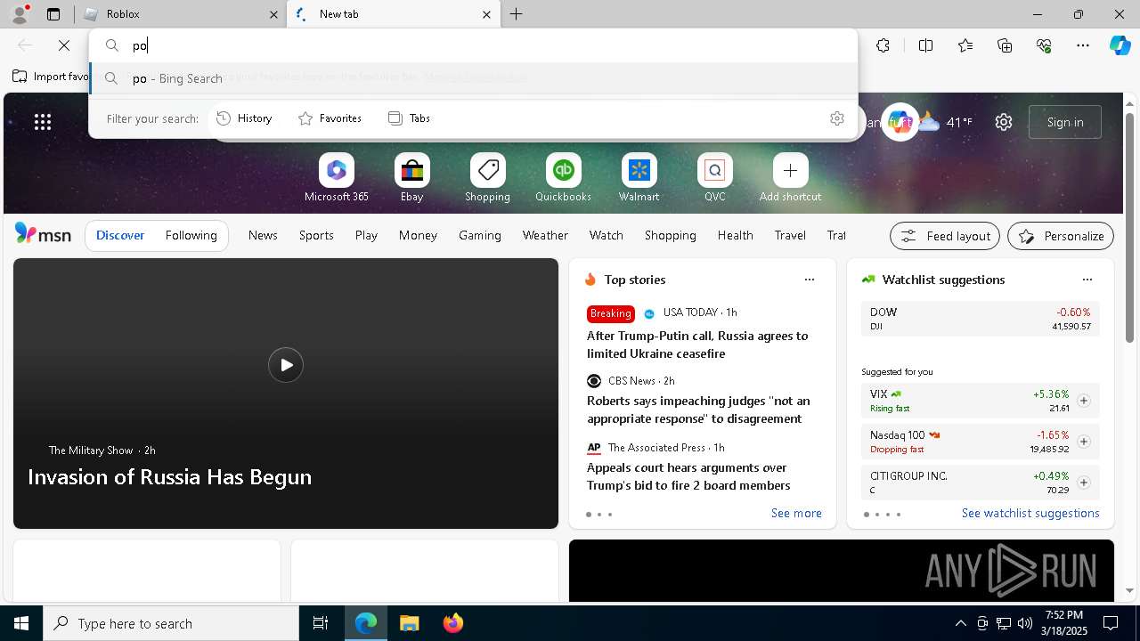Open the Microsoft 365 shortcut

tap(337, 178)
